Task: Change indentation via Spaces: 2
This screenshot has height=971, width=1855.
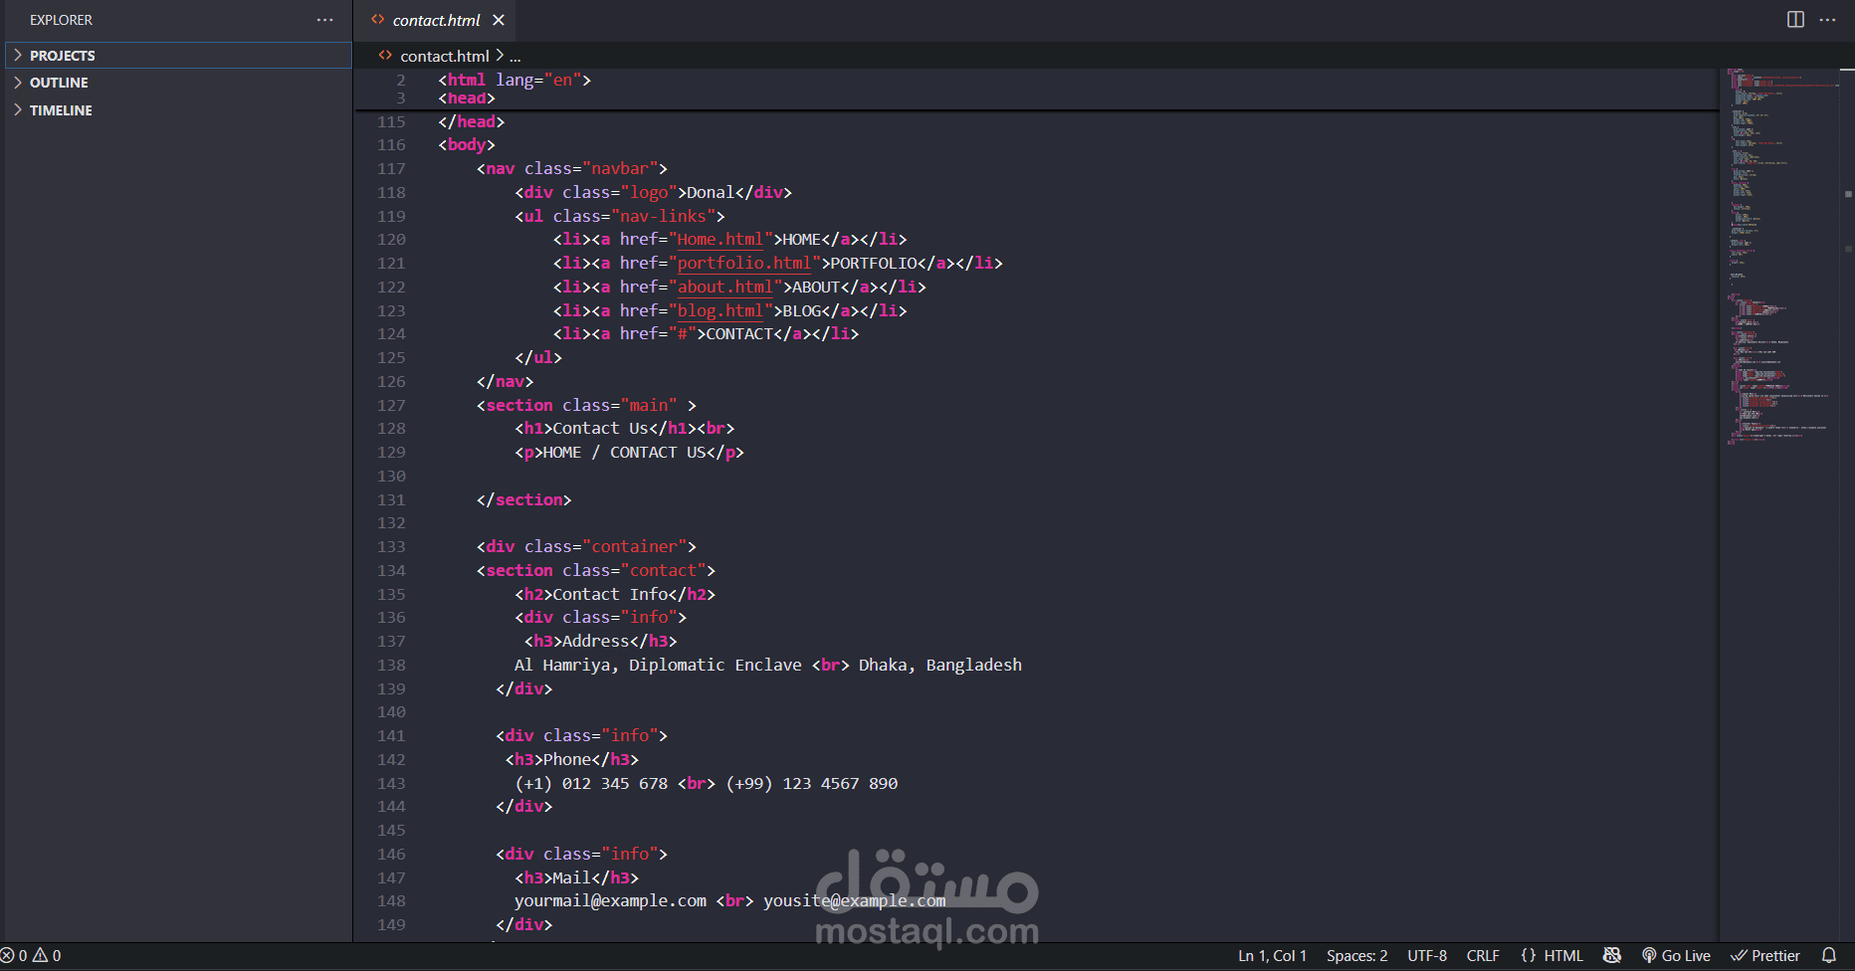Action: [x=1356, y=955]
